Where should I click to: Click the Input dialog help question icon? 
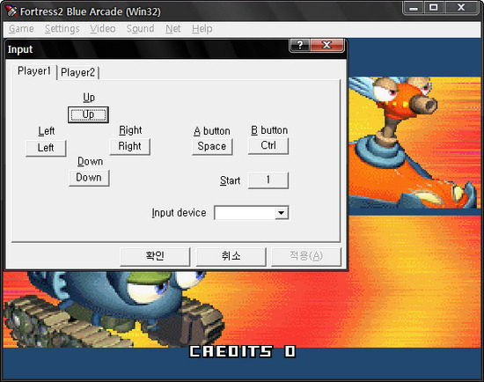coord(300,46)
